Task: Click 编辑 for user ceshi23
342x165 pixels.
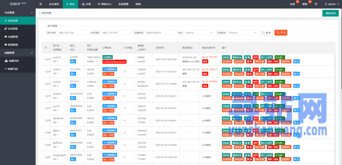Action: pos(247,82)
